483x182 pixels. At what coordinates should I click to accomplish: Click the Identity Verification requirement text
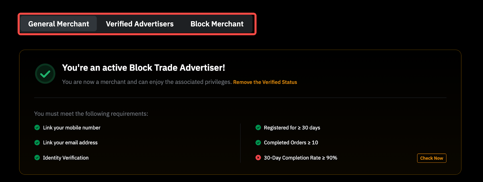[66, 158]
